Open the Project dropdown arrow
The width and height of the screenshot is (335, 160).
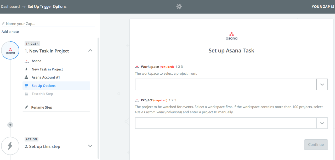[322, 123]
